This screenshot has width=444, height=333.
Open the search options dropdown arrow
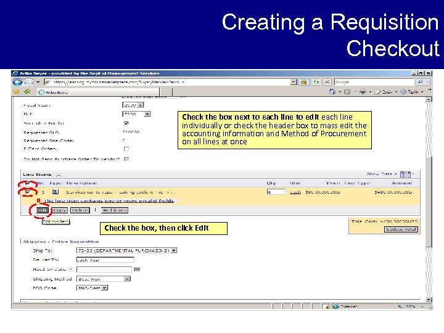[x=427, y=82]
